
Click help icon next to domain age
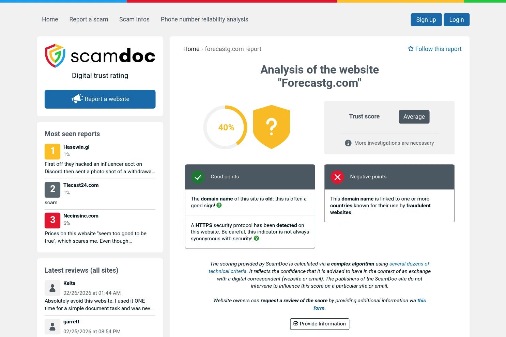pos(219,205)
